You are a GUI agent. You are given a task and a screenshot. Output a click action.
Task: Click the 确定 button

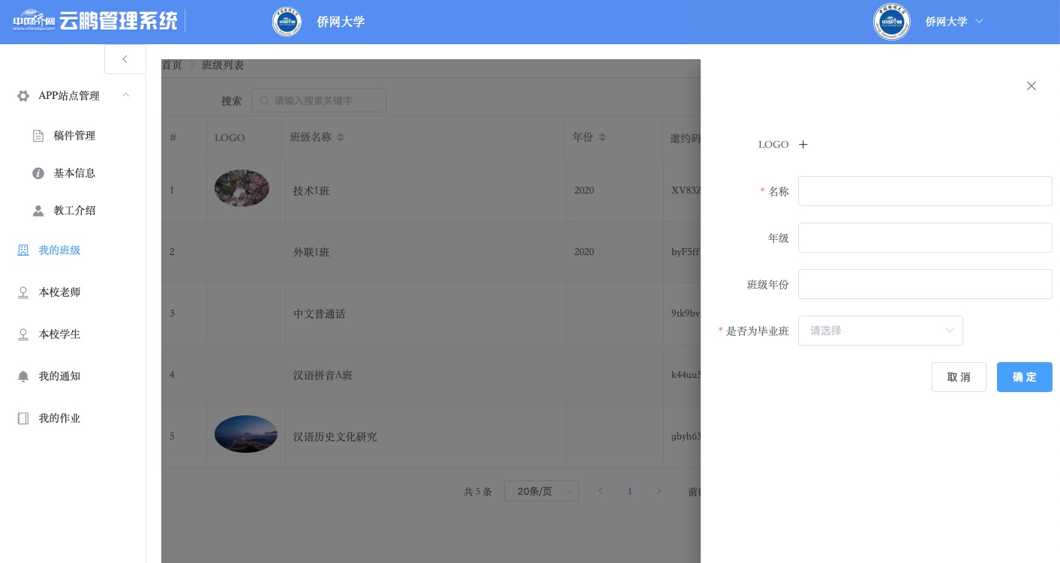(x=1025, y=377)
